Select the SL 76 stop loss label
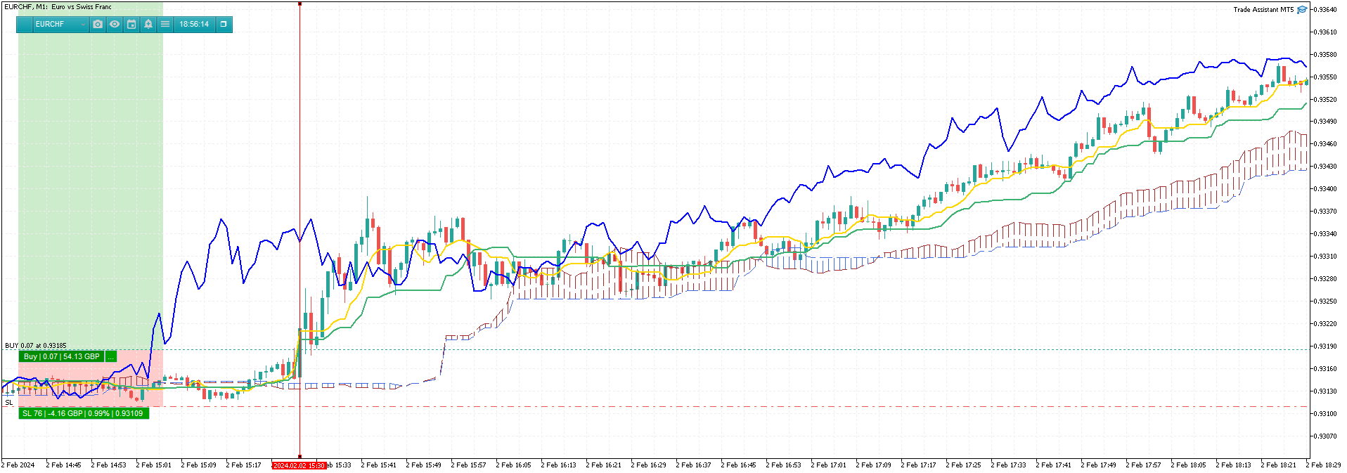 coord(84,413)
